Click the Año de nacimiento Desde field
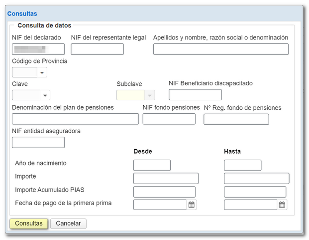Viewport: 309px width, 240px height. click(x=152, y=165)
